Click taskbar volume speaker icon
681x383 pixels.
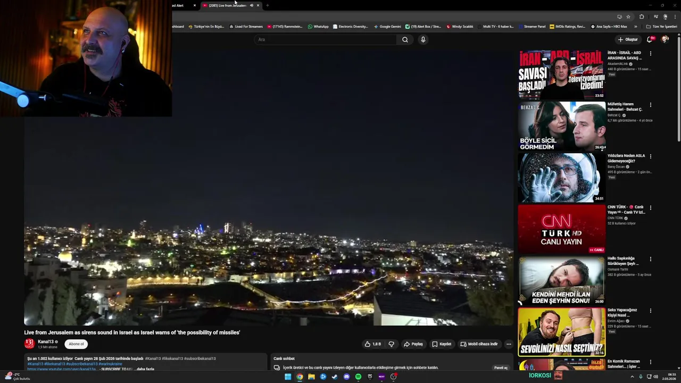pos(655,377)
